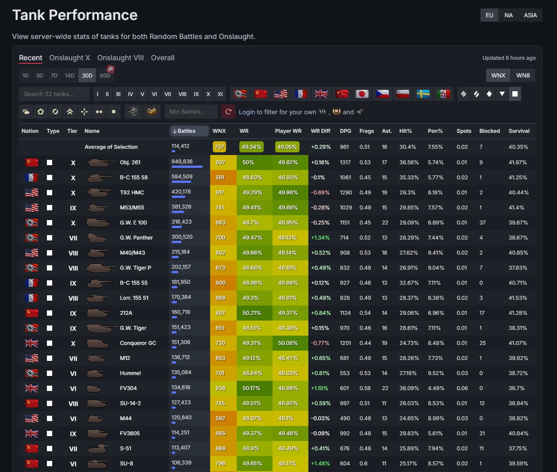Open the Onslaught X tab
Image resolution: width=557 pixels, height=472 pixels.
69,58
